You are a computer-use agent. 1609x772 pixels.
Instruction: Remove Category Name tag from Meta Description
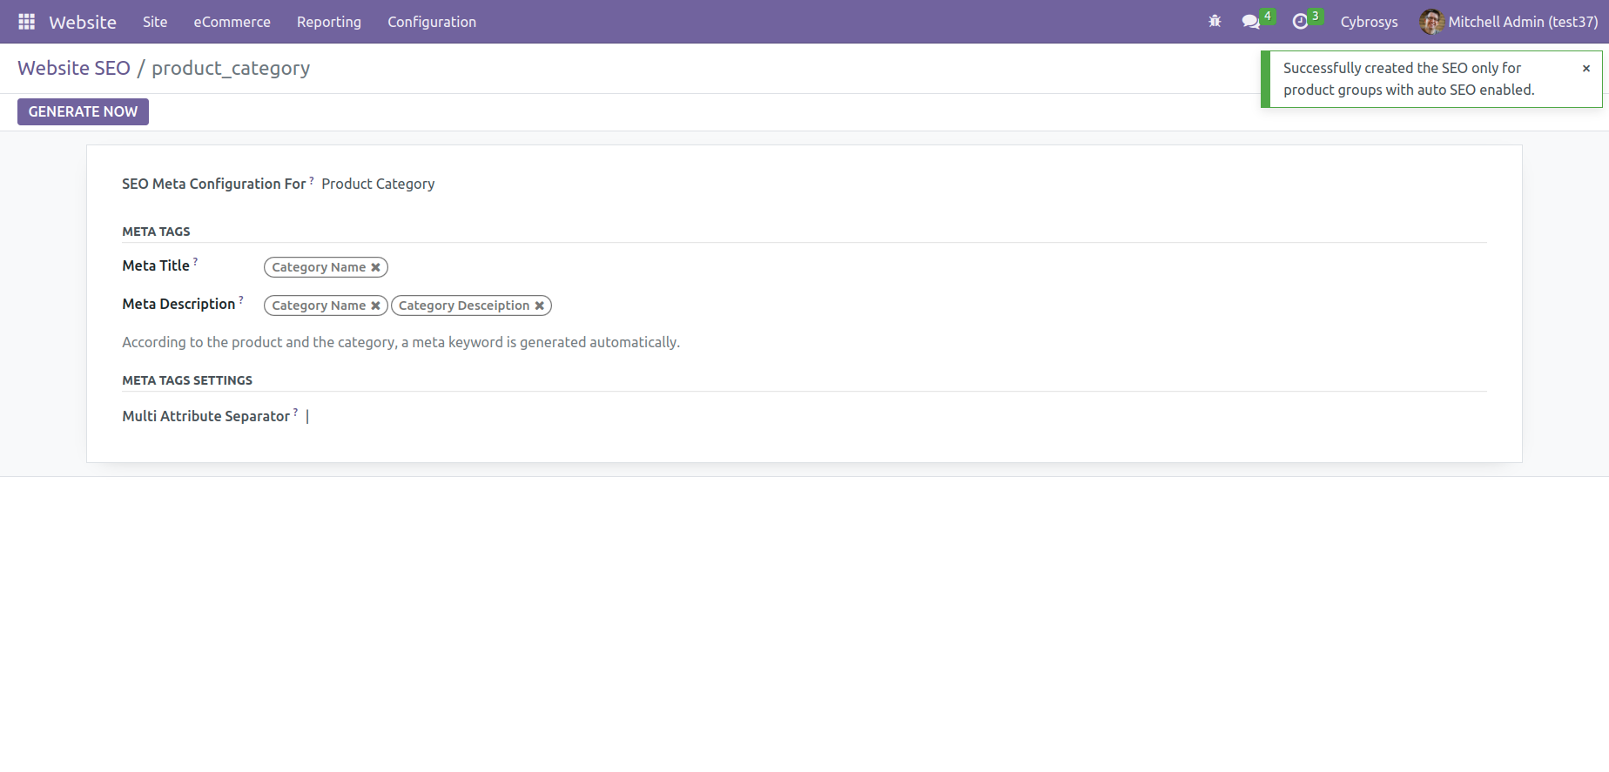tap(375, 305)
